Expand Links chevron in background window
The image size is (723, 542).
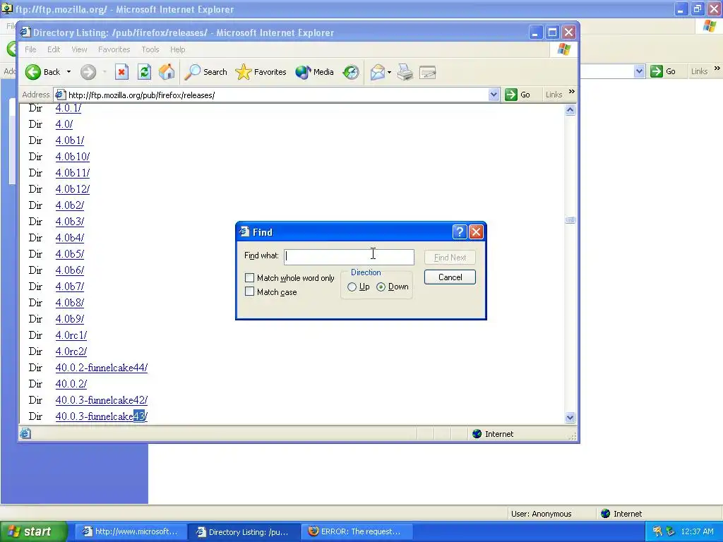pos(717,68)
